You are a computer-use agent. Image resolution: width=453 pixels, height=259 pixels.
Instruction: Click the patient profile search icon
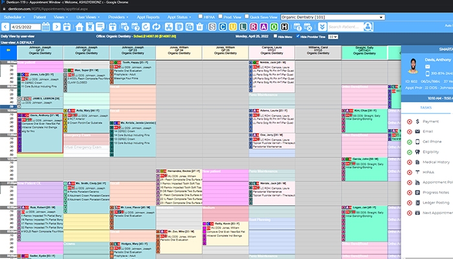368,27
